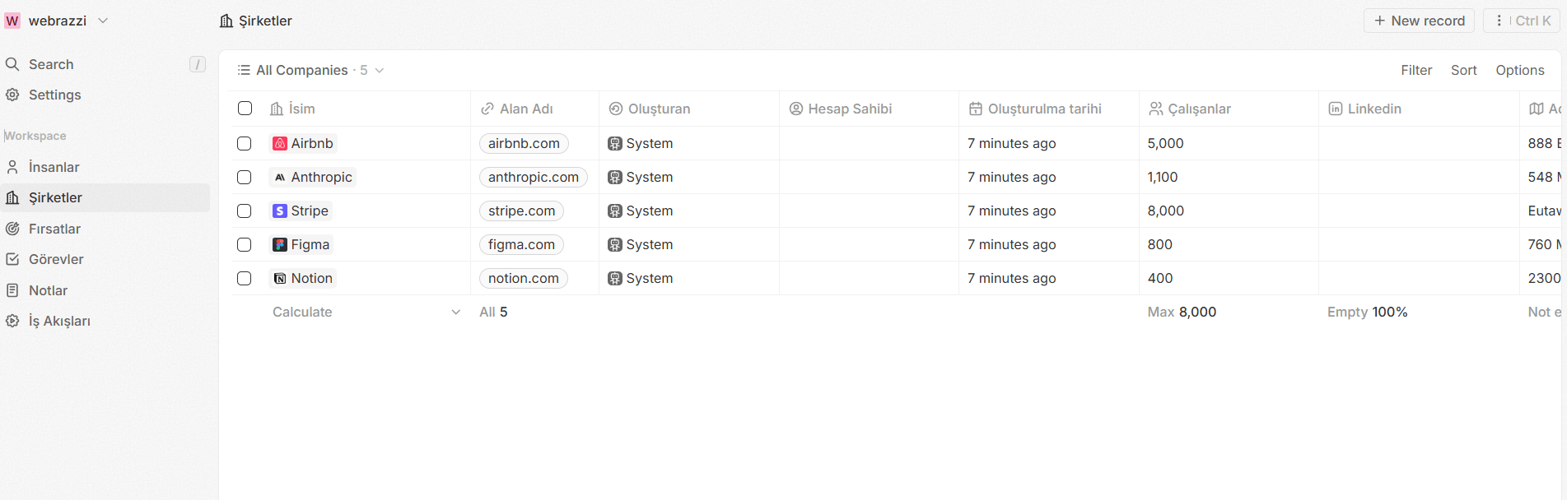Select the Anthropic row checkbox
The width and height of the screenshot is (1567, 500).
point(245,177)
